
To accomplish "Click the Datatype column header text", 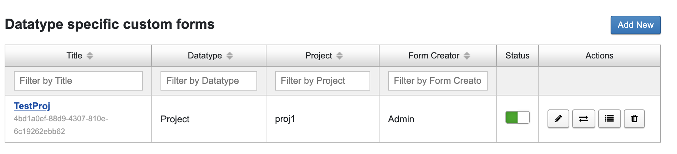I will coord(205,56).
